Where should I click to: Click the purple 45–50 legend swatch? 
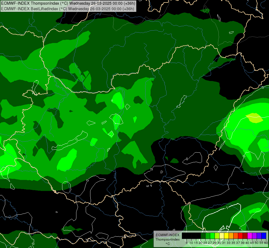pyautogui.click(x=254, y=236)
